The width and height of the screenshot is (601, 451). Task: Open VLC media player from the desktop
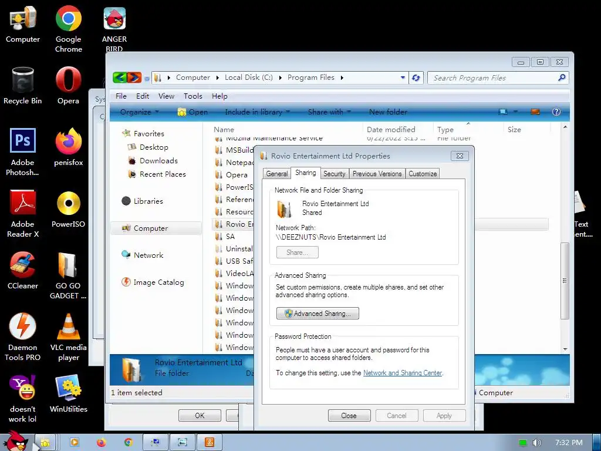69,337
